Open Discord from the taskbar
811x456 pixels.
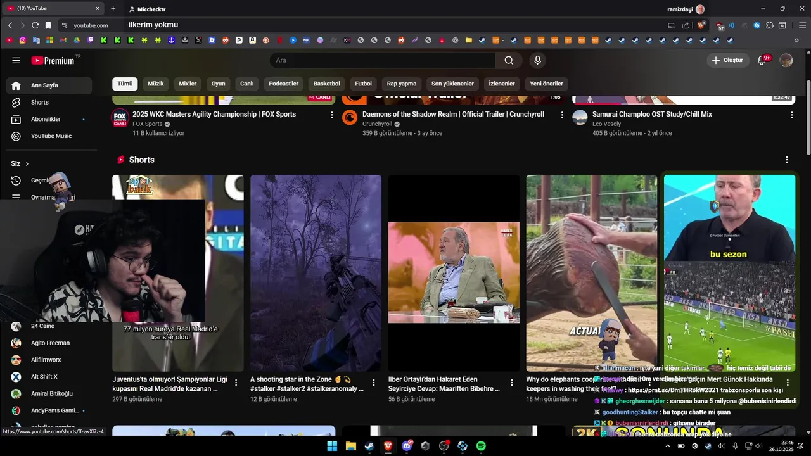tap(407, 446)
